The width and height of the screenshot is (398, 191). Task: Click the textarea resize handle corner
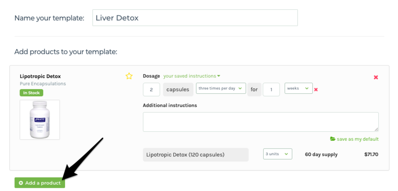point(376,129)
